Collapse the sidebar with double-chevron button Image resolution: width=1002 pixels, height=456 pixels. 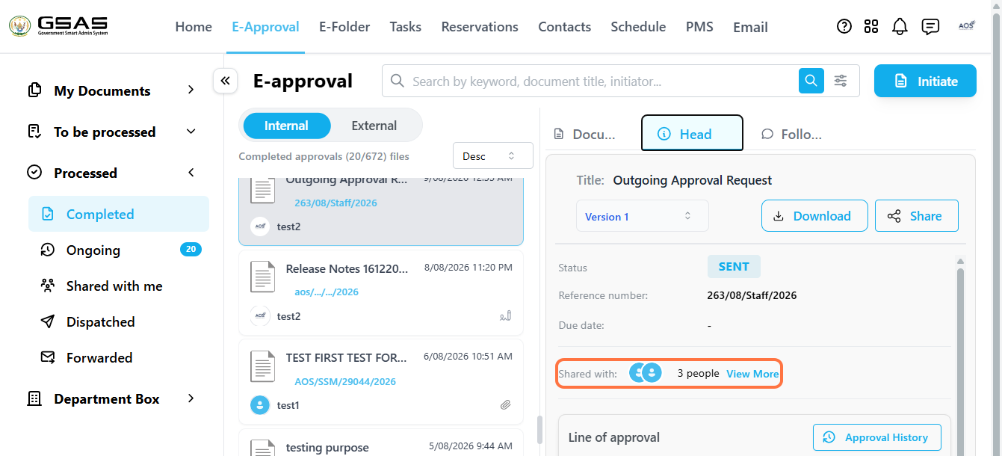click(x=225, y=81)
